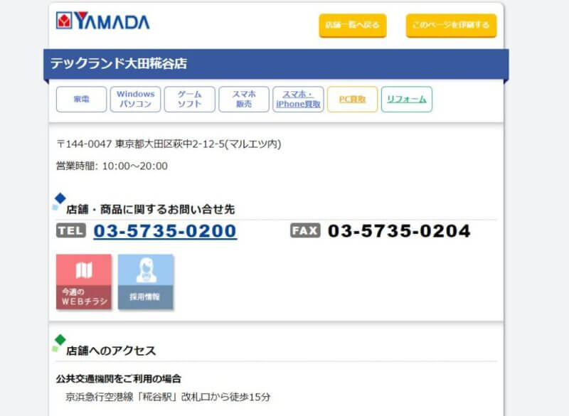The width and height of the screenshot is (569, 416).
Task: Click the green diamond beside 店舗へのアクセス heading
Action: pos(60,340)
